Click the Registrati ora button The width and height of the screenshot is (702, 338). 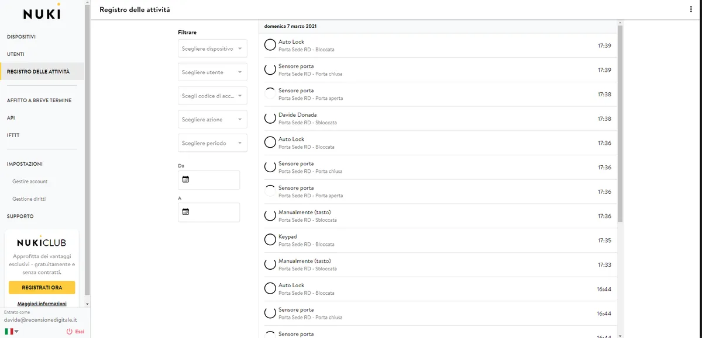tap(42, 287)
